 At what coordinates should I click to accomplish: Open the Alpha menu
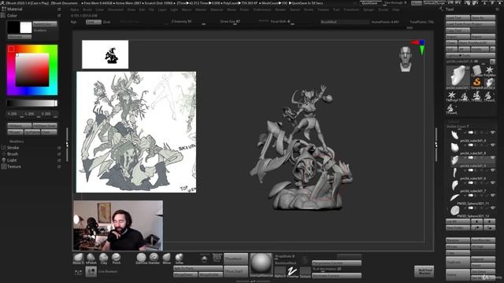click(75, 9)
